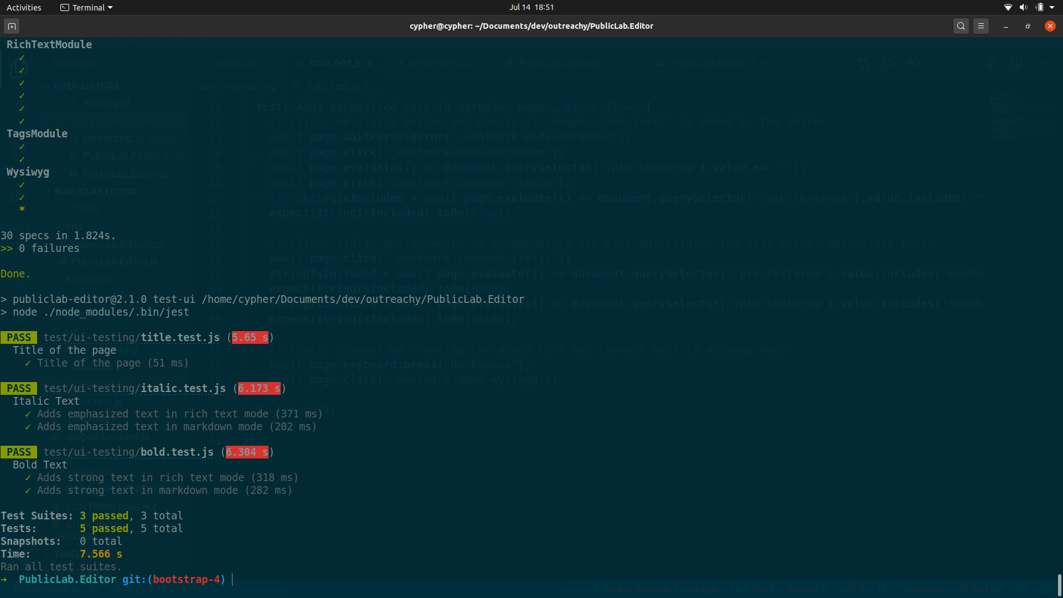Image resolution: width=1063 pixels, height=598 pixels.
Task: Click the battery charging icon
Action: (1039, 7)
